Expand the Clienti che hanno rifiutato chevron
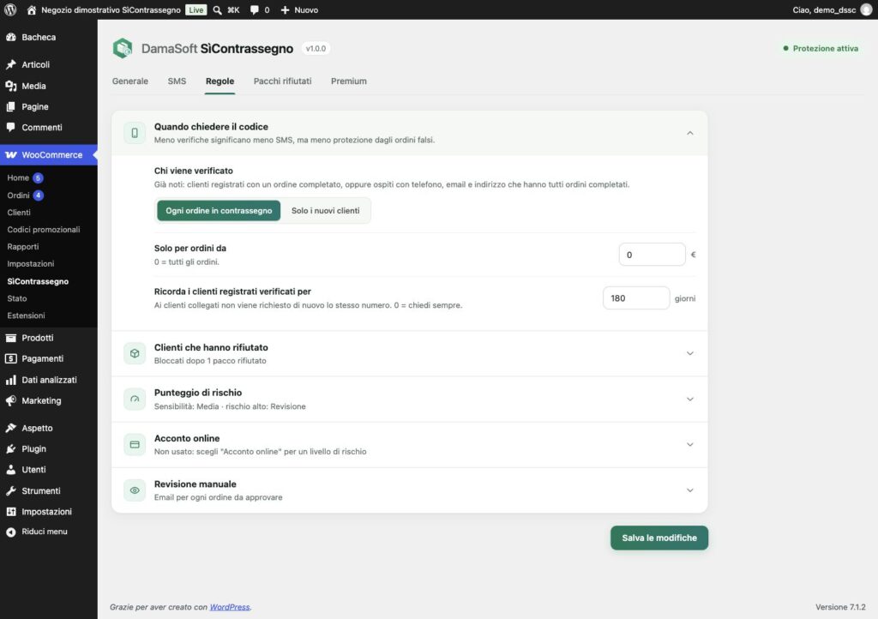 (690, 354)
